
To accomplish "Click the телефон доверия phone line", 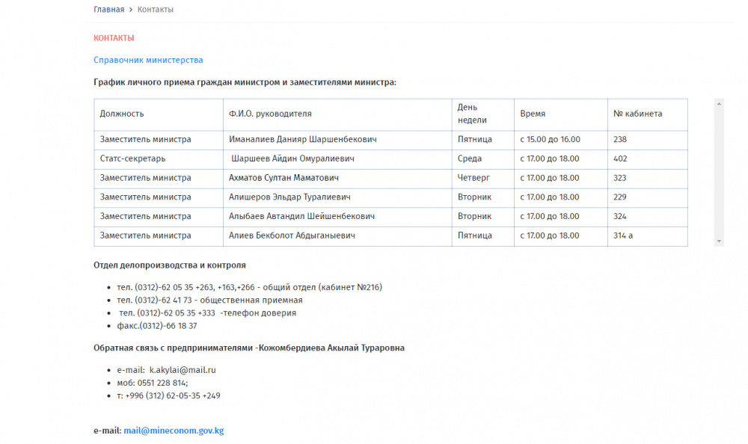I will 207,313.
